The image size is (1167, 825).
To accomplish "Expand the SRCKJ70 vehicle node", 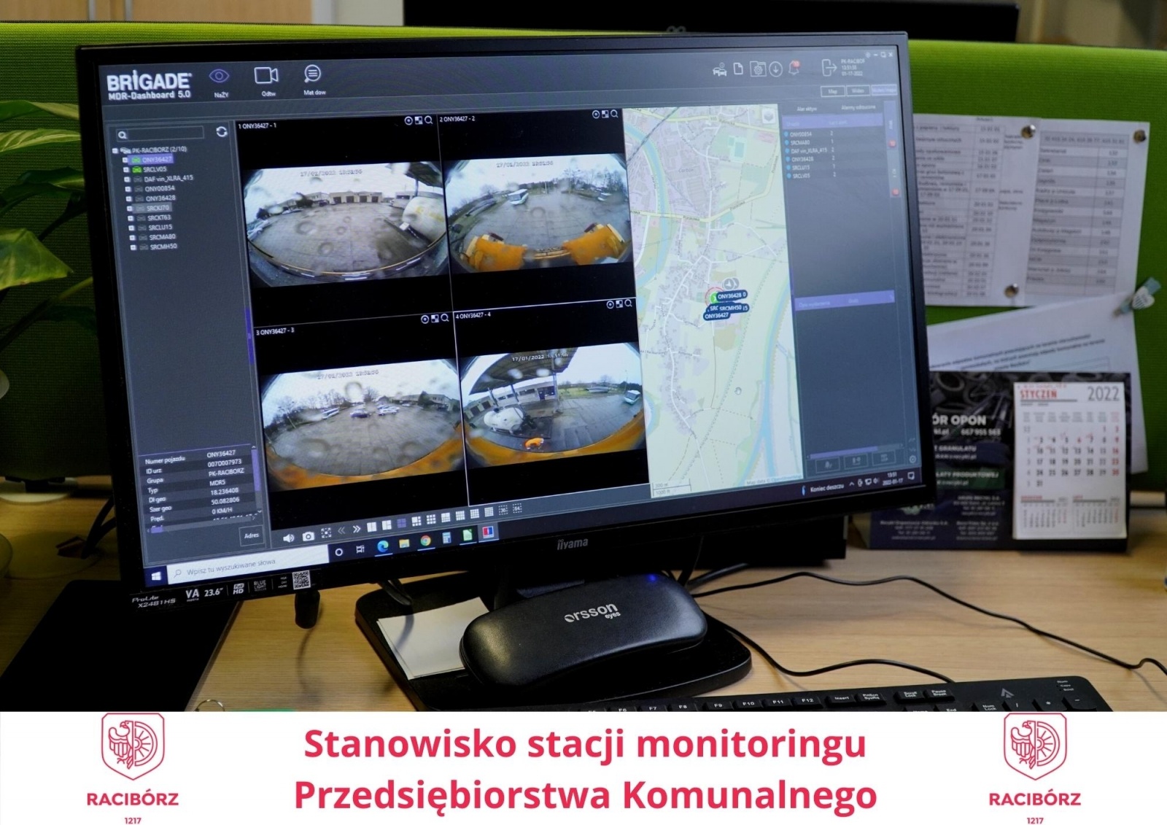I will (130, 209).
